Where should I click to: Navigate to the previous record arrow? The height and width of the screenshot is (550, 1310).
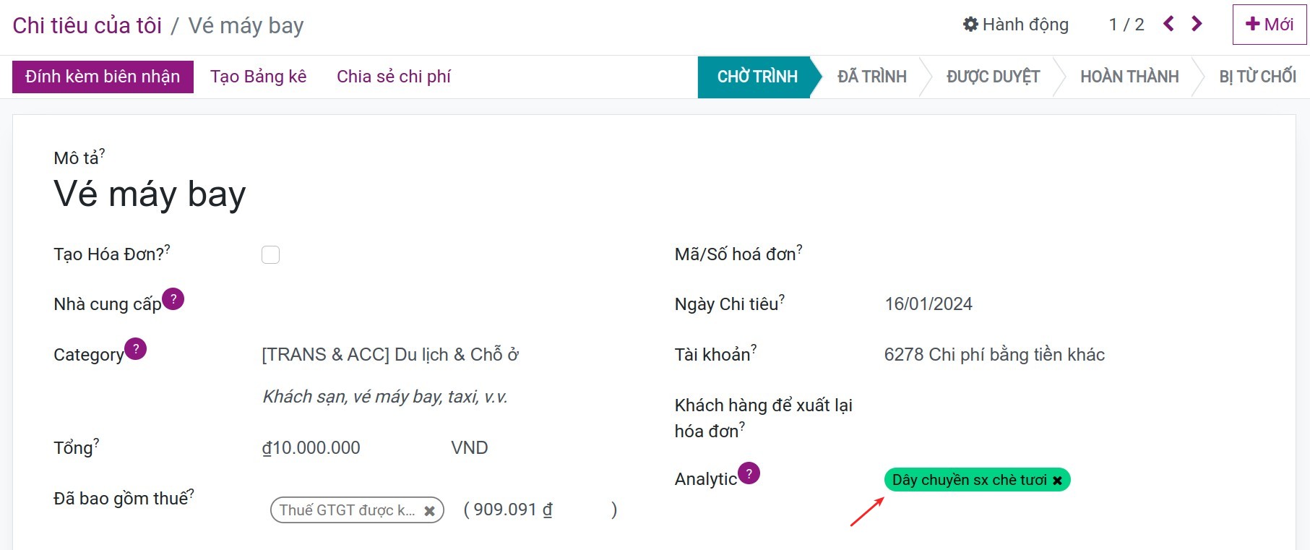(x=1169, y=23)
